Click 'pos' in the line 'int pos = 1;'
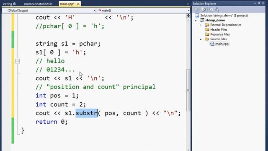Screen dimensions: 268x151 point(55,96)
